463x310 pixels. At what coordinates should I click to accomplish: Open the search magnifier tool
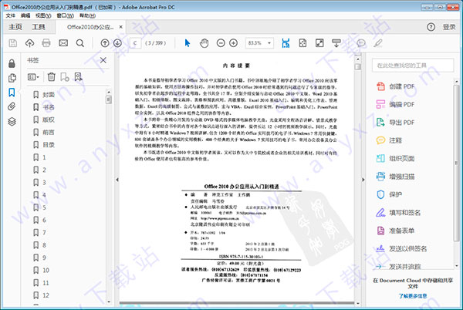pyautogui.click(x=80, y=43)
